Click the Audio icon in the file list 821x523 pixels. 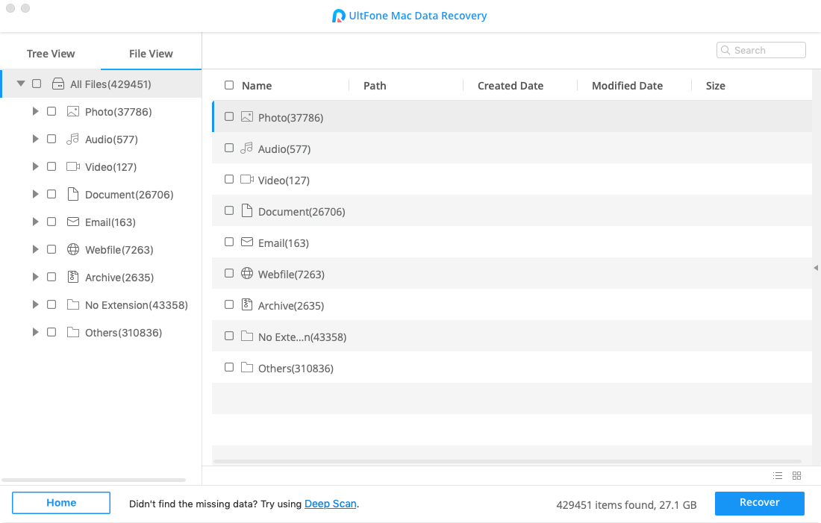pyautogui.click(x=246, y=148)
